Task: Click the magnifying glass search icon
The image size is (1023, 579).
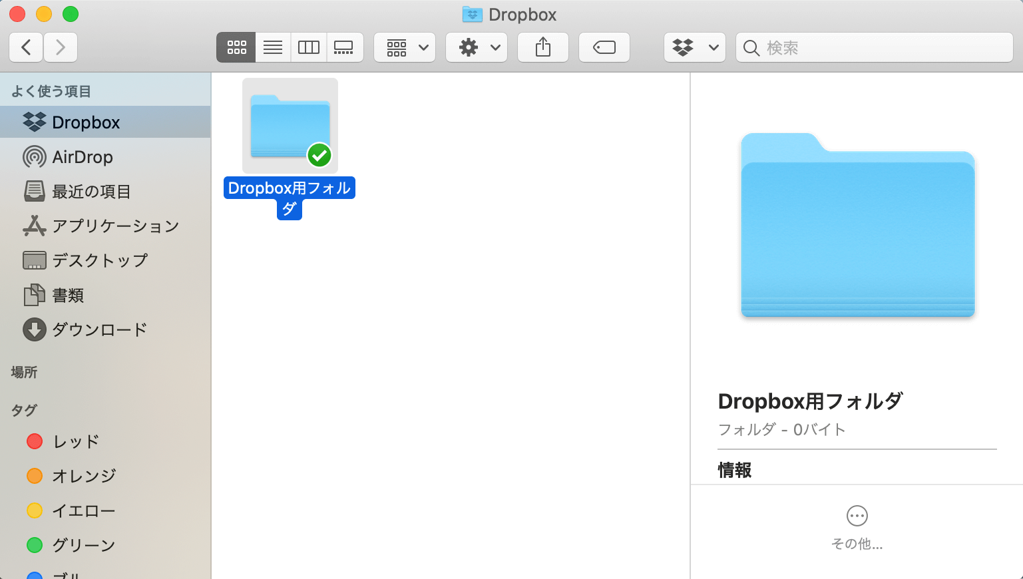Action: tap(751, 48)
